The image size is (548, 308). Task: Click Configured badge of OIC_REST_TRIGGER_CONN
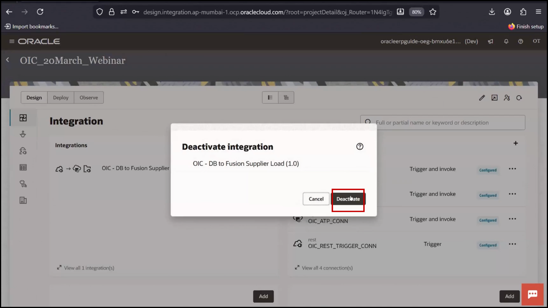click(x=488, y=245)
